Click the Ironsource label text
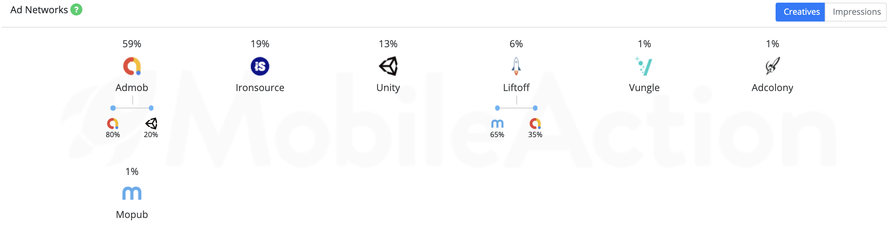889x238 pixels. [260, 88]
